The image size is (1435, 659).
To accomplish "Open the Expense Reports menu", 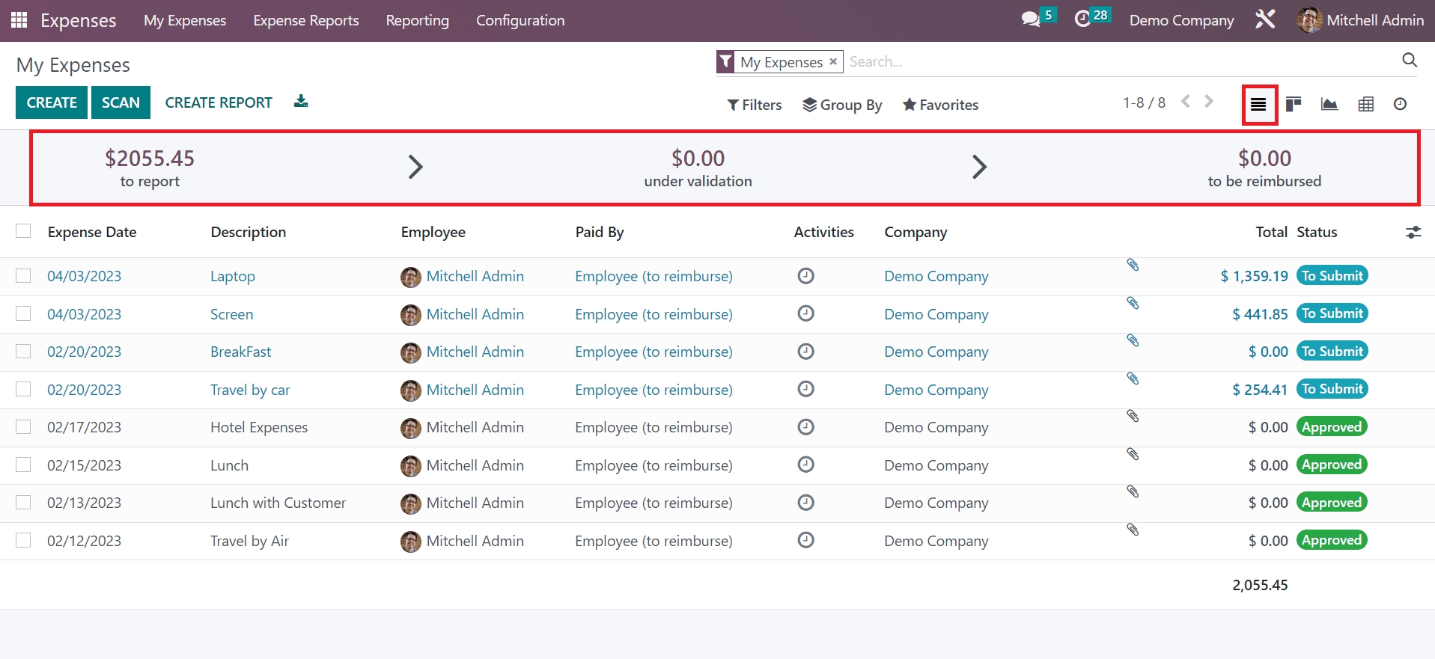I will coord(305,20).
